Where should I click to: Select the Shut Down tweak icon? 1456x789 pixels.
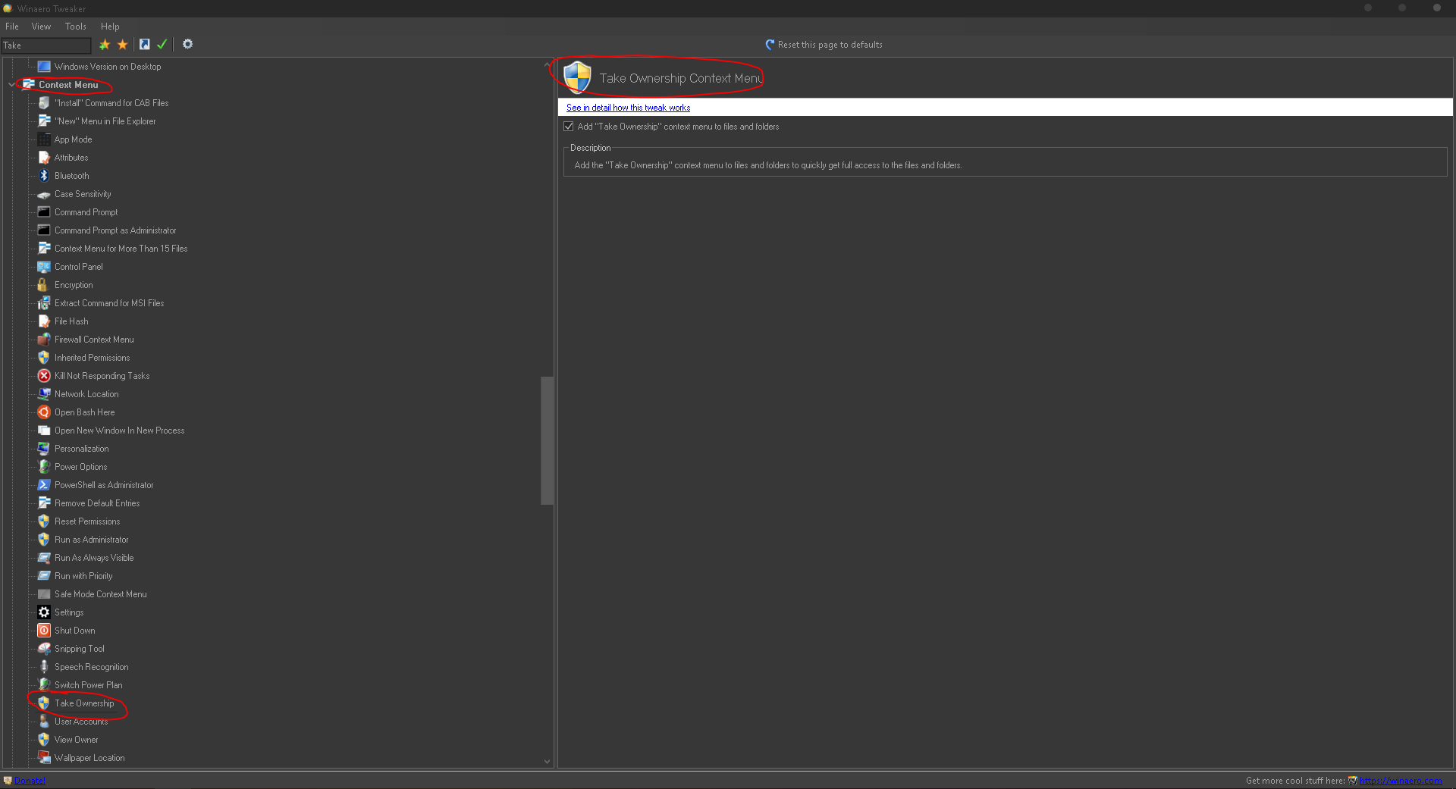pyautogui.click(x=44, y=630)
